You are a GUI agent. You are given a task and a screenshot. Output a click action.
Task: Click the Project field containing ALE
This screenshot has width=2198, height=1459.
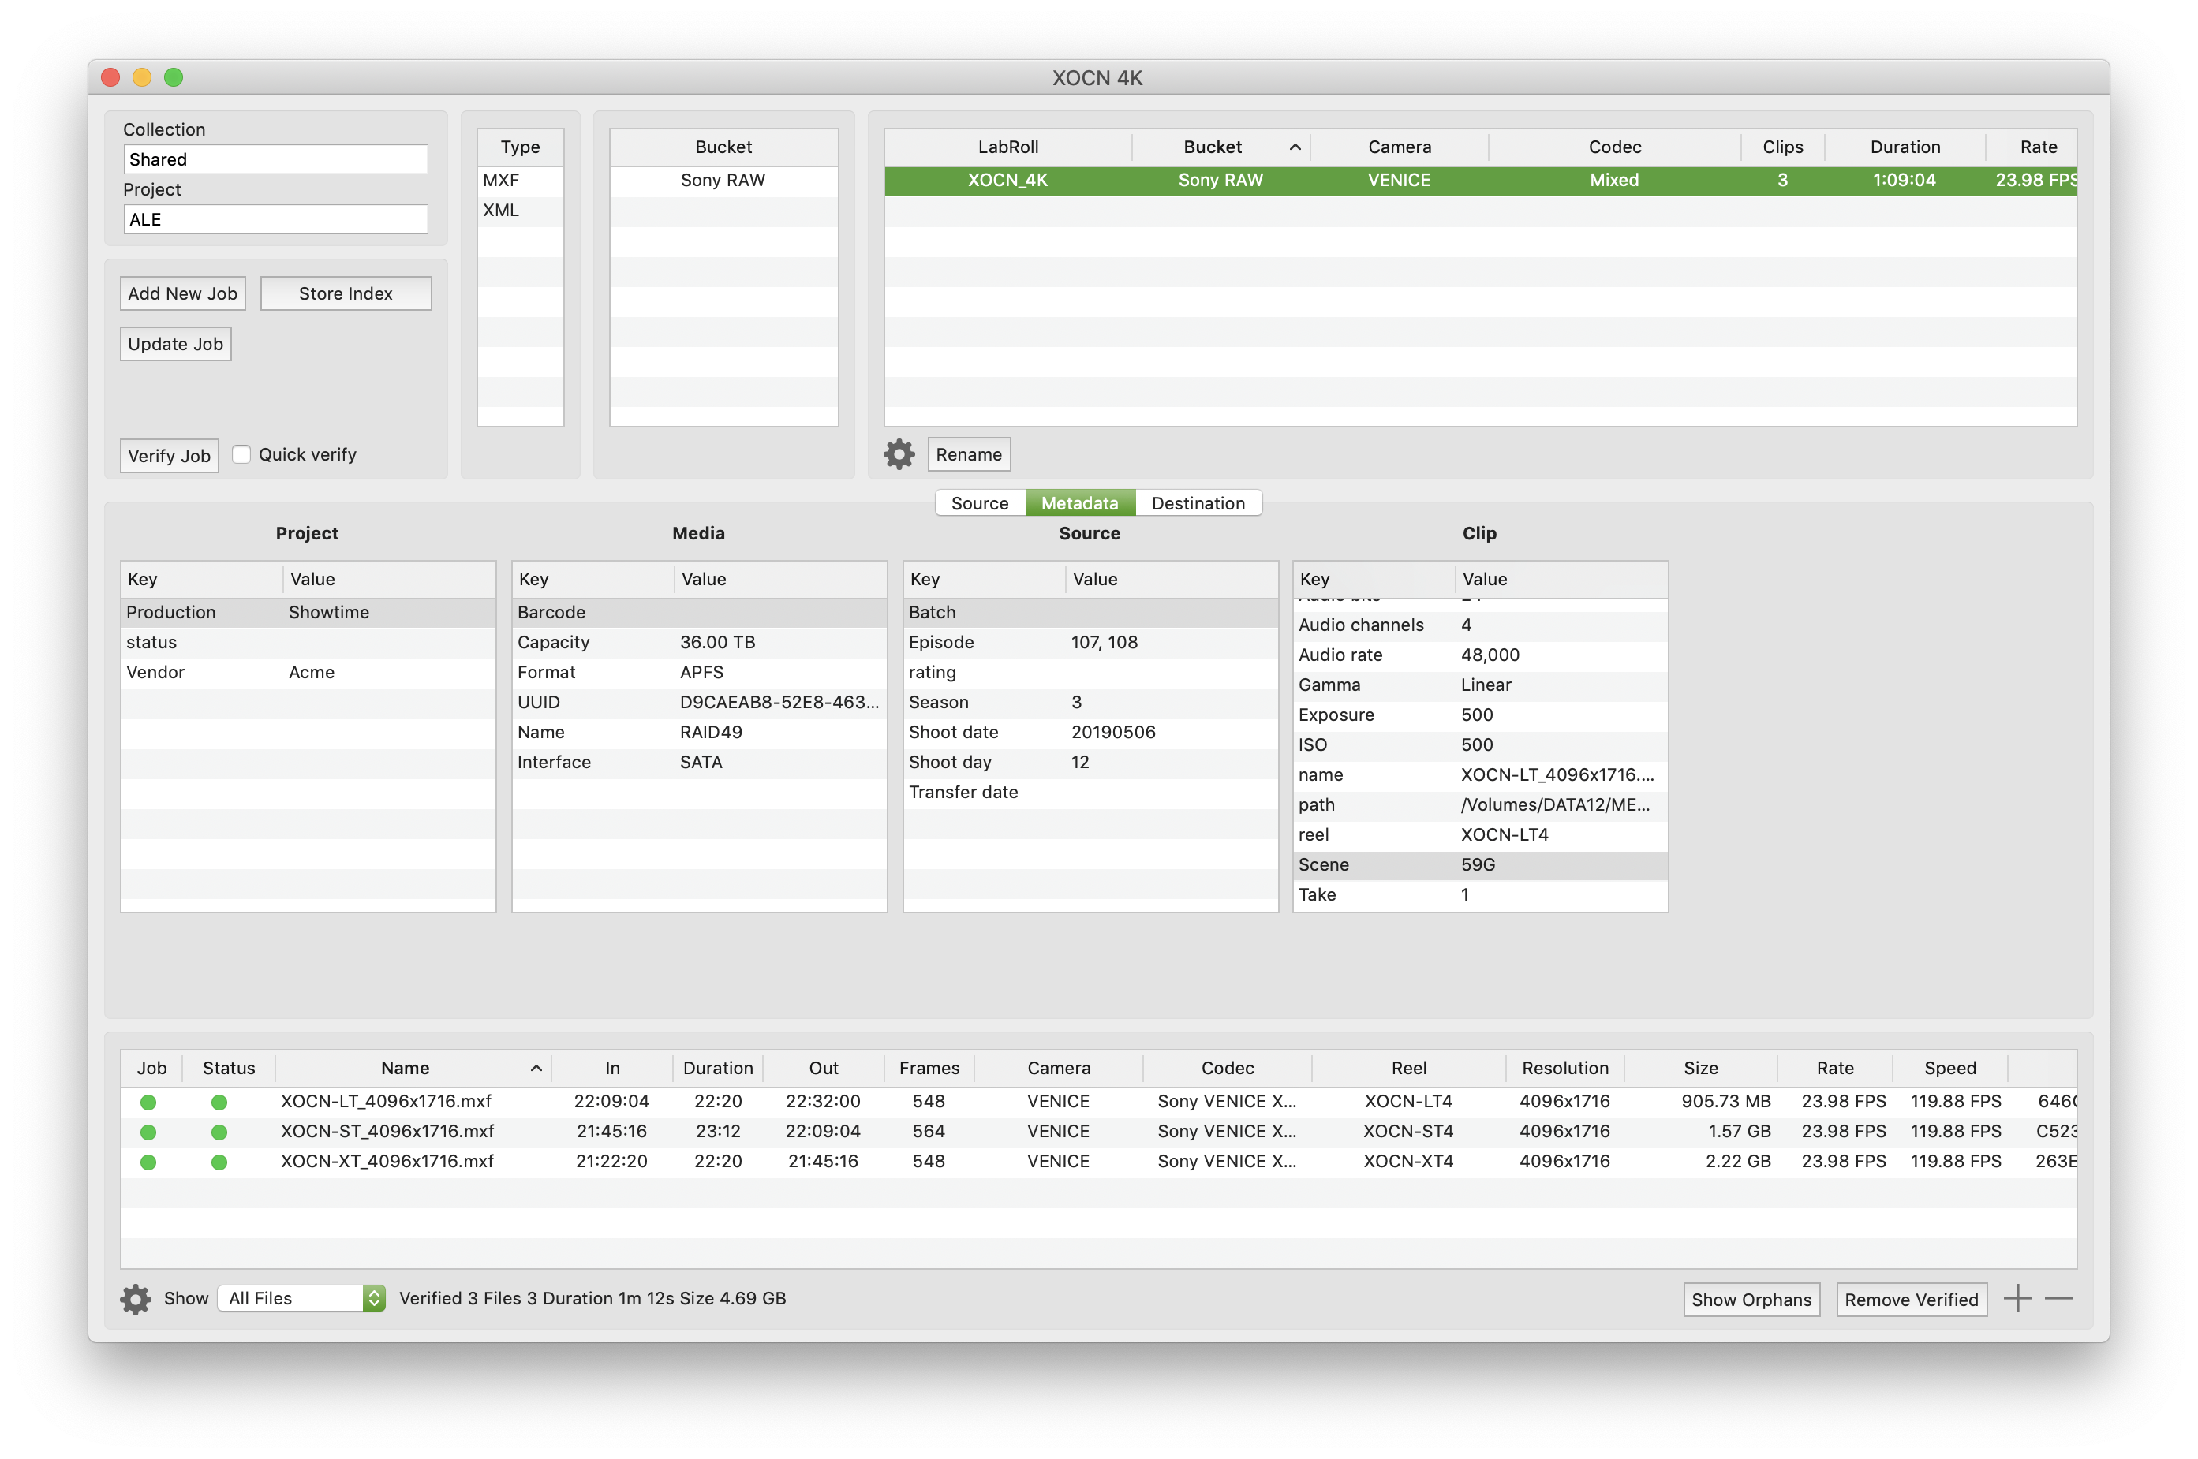(275, 219)
